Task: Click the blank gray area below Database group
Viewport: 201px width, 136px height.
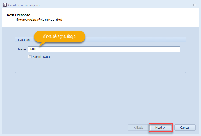Action: point(100,96)
